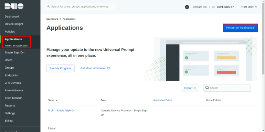Open Endpoints in the sidebar

point(11,75)
